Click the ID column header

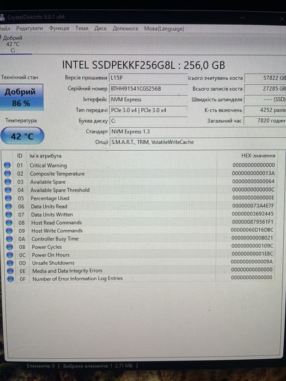click(x=20, y=156)
